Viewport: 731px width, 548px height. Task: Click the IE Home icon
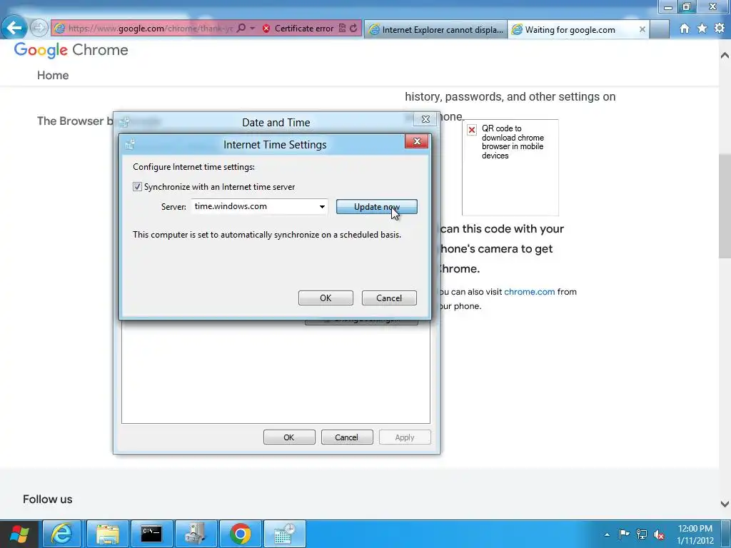[x=685, y=29]
